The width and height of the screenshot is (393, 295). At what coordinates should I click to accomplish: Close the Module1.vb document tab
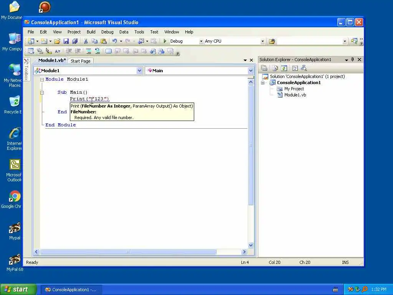click(x=251, y=60)
